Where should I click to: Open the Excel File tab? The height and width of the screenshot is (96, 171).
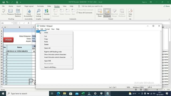3,6
